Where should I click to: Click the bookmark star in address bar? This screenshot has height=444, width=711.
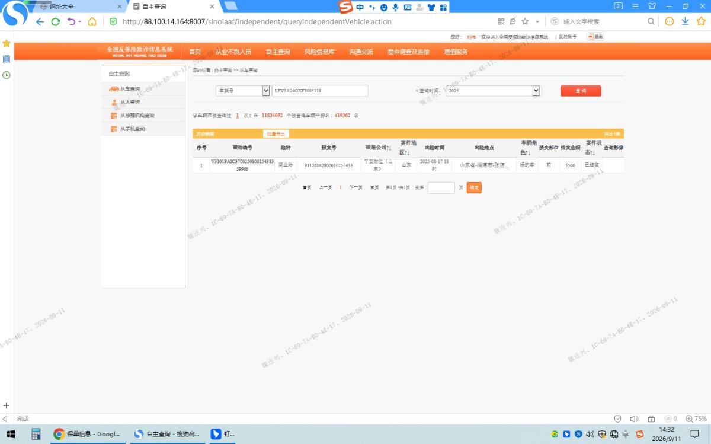525,21
